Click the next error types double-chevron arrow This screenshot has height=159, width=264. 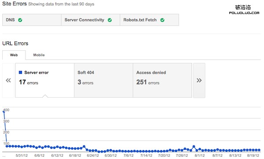click(199, 81)
